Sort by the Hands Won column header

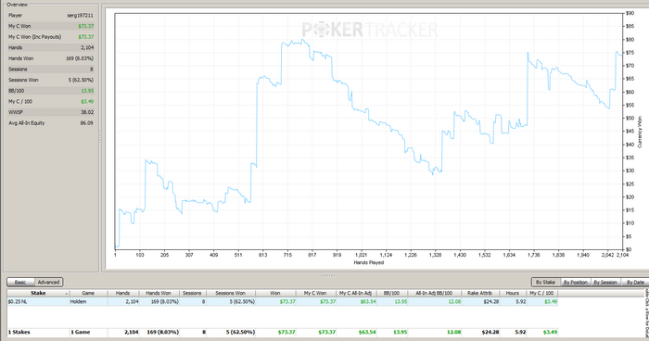[x=159, y=293]
